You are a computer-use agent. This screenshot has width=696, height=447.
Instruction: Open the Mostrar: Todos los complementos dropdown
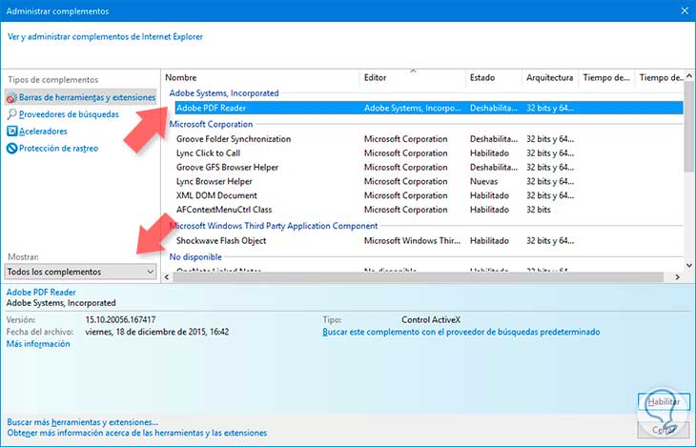pyautogui.click(x=80, y=272)
